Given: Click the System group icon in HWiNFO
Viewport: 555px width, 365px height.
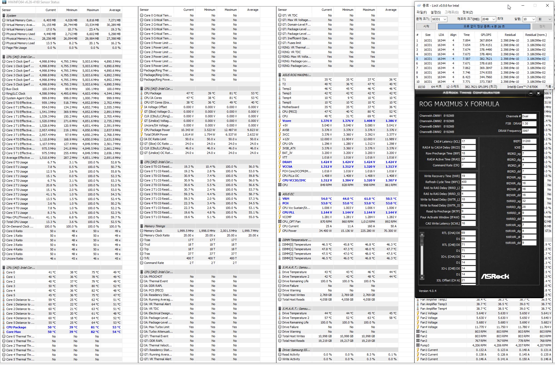Looking at the screenshot, I should coord(4,16).
